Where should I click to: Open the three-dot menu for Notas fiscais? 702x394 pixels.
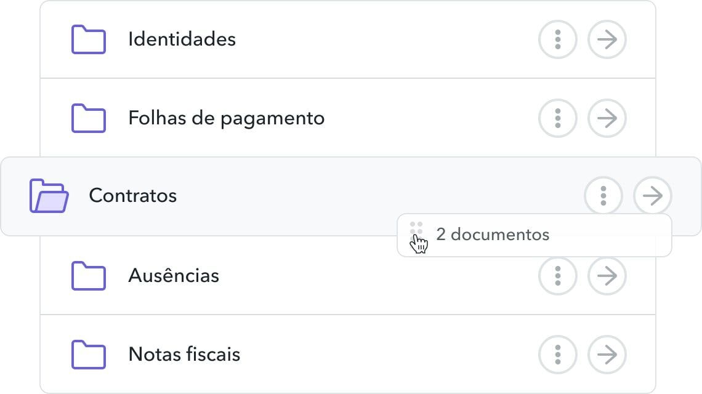558,355
